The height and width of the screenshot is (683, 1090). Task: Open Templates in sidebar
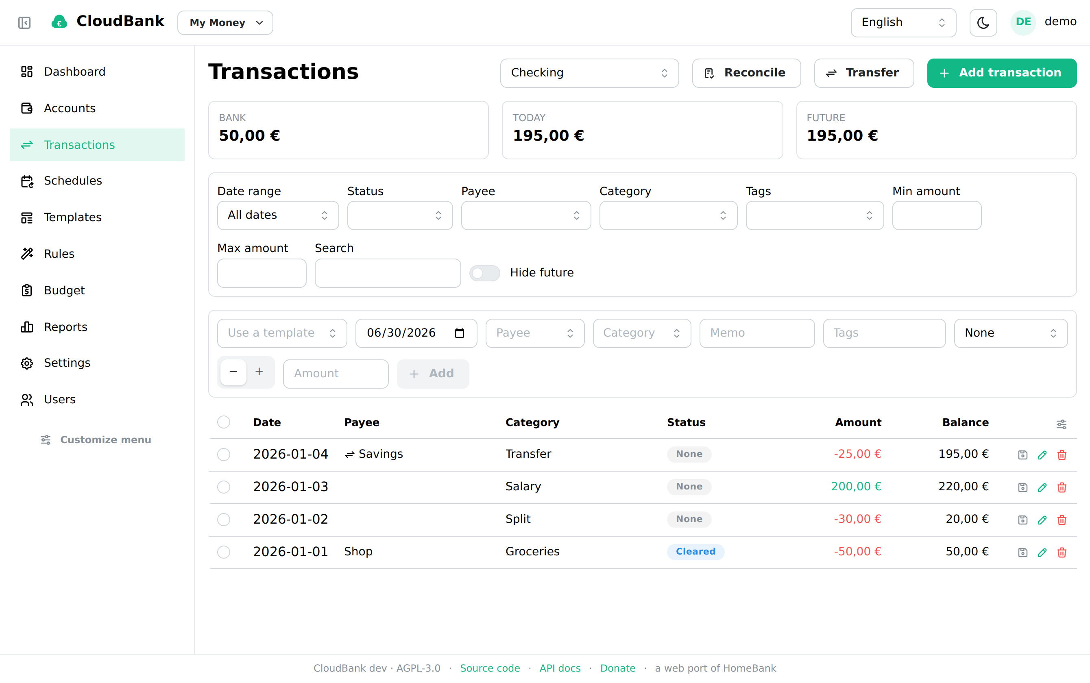(x=97, y=218)
